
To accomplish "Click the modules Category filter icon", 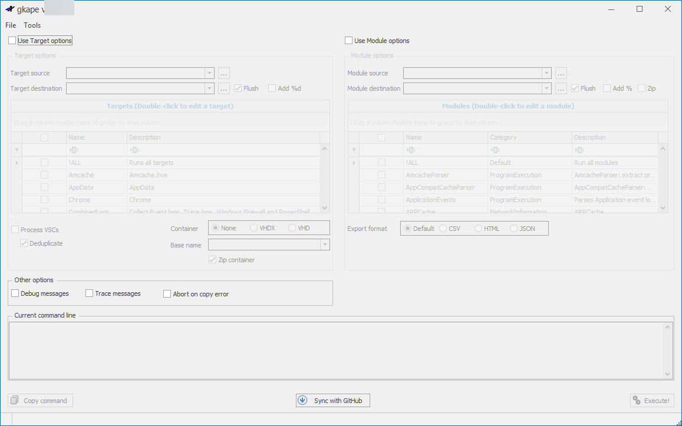I will pos(495,150).
